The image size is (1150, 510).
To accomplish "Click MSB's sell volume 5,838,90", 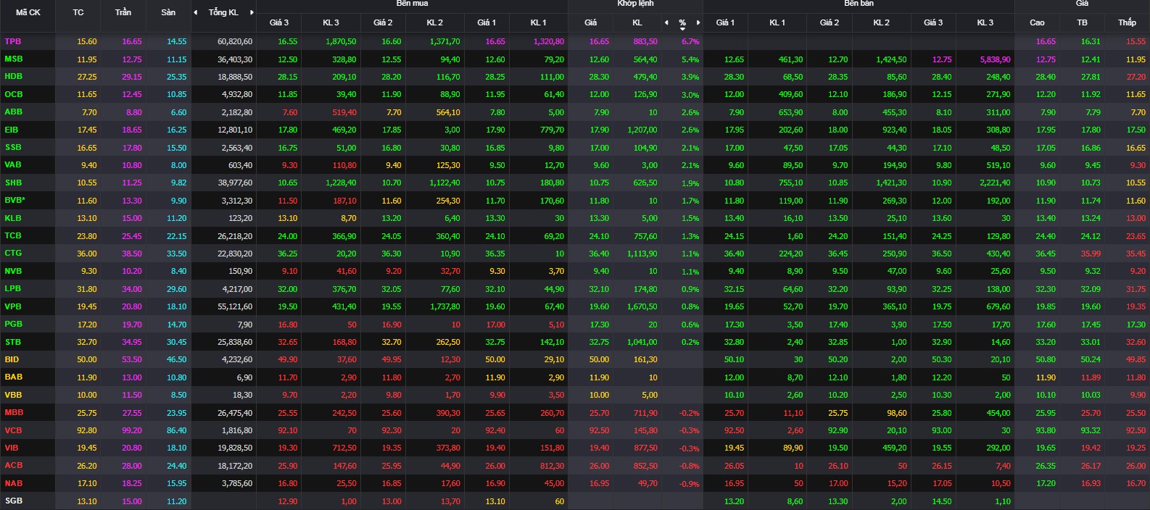I will click(995, 59).
